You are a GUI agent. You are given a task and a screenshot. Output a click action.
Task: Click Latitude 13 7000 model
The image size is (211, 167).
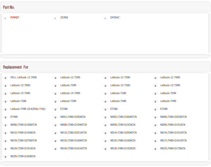pos(20,85)
